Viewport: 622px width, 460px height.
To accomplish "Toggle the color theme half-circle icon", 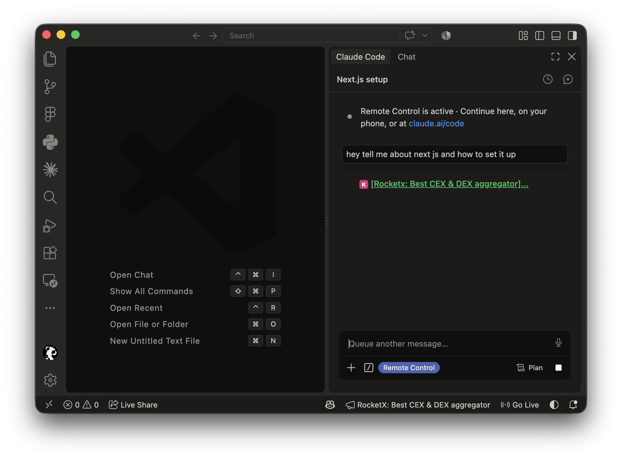I will tap(554, 405).
